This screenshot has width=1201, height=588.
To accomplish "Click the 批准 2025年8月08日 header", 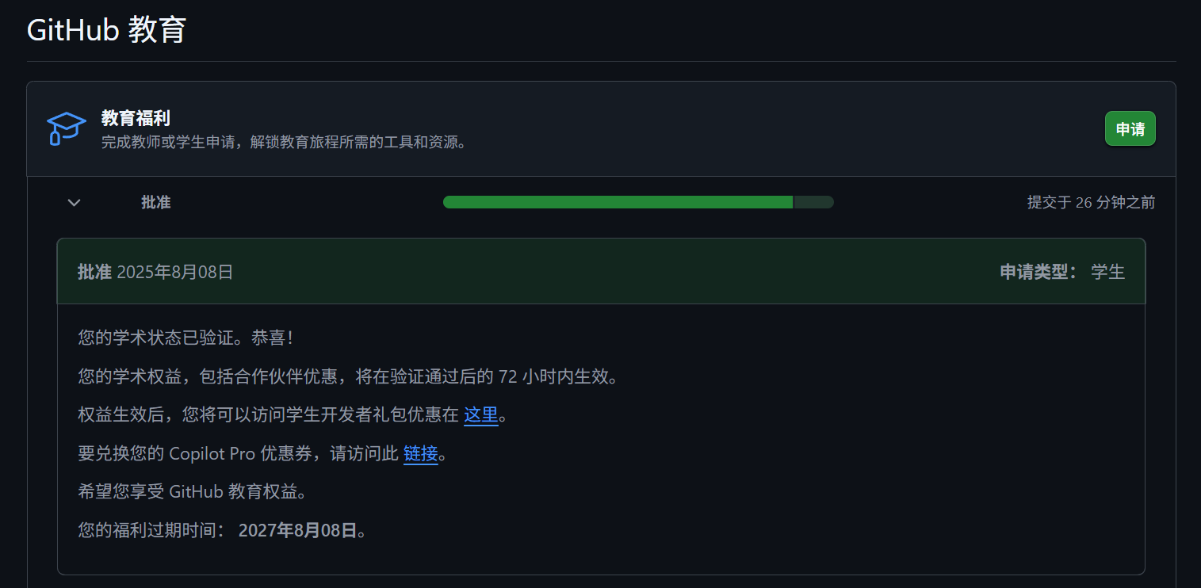I will click(x=155, y=272).
